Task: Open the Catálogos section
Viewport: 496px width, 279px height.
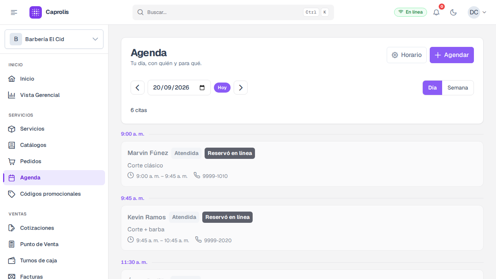Action: tap(54, 145)
